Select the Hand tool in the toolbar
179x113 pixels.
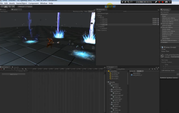point(2,6)
